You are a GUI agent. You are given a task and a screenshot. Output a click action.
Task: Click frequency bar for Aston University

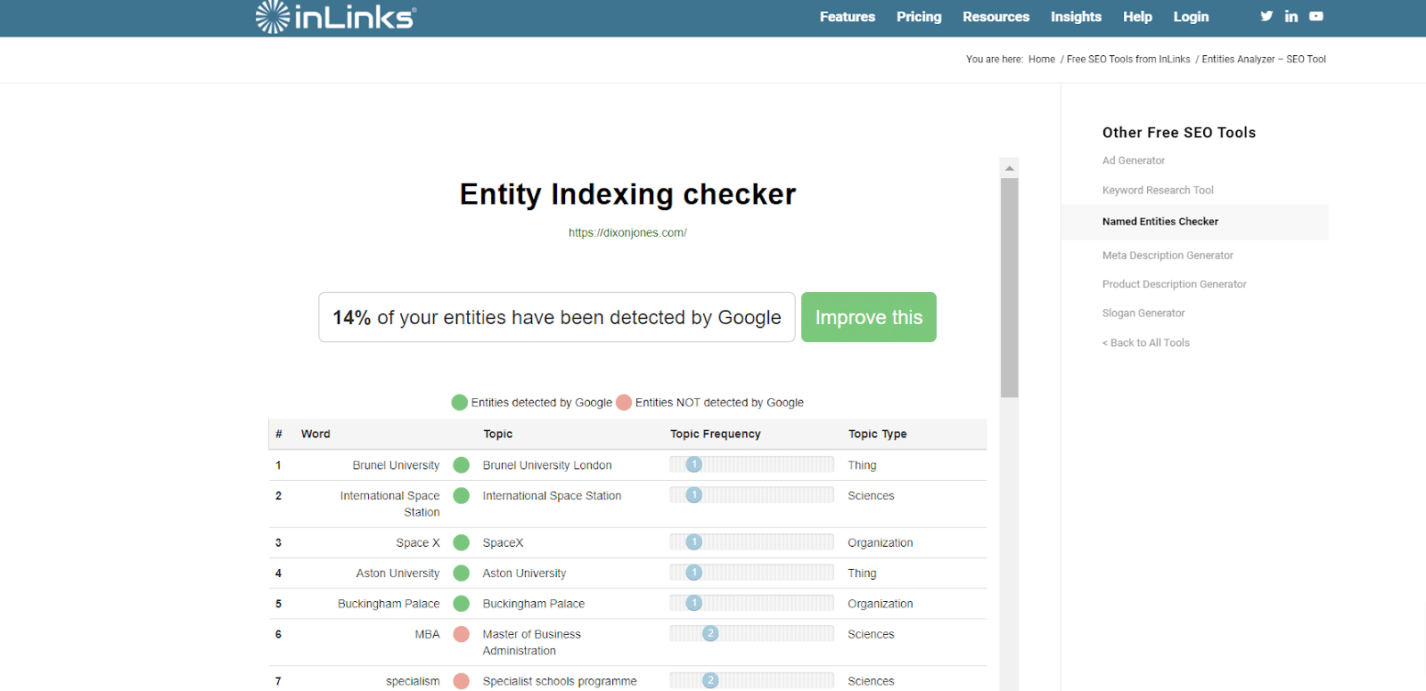coord(751,573)
